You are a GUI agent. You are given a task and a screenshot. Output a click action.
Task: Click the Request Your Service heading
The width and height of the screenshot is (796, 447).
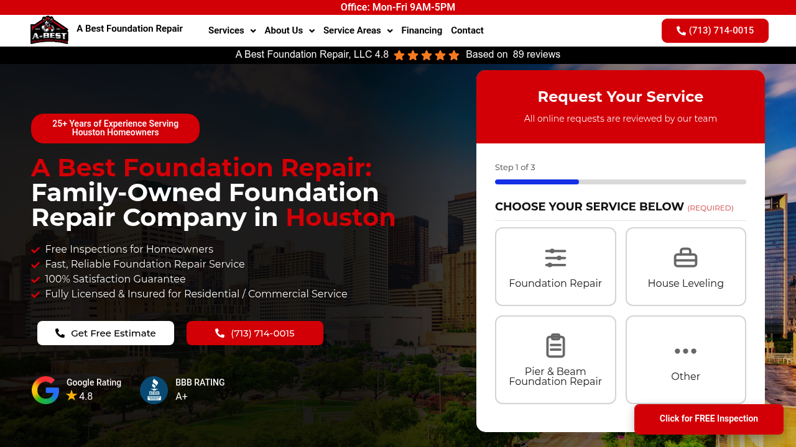[x=621, y=97]
